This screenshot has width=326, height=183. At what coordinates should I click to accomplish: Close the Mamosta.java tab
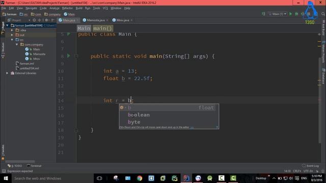pyautogui.click(x=107, y=20)
